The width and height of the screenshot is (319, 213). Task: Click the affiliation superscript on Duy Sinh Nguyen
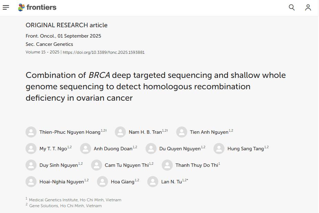tap(80, 163)
